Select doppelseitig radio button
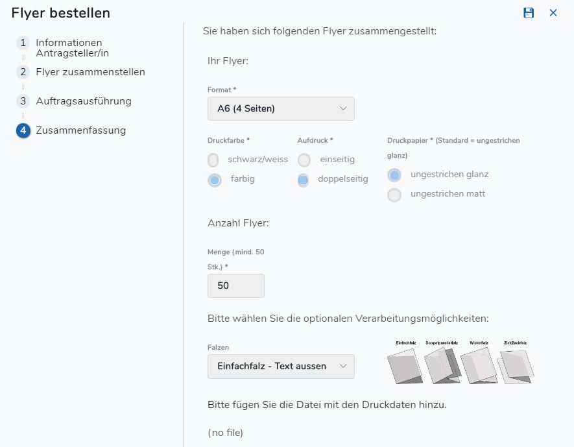 pyautogui.click(x=303, y=180)
